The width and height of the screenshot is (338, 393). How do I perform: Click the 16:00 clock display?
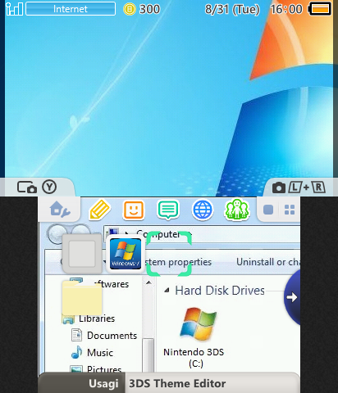pyautogui.click(x=286, y=9)
